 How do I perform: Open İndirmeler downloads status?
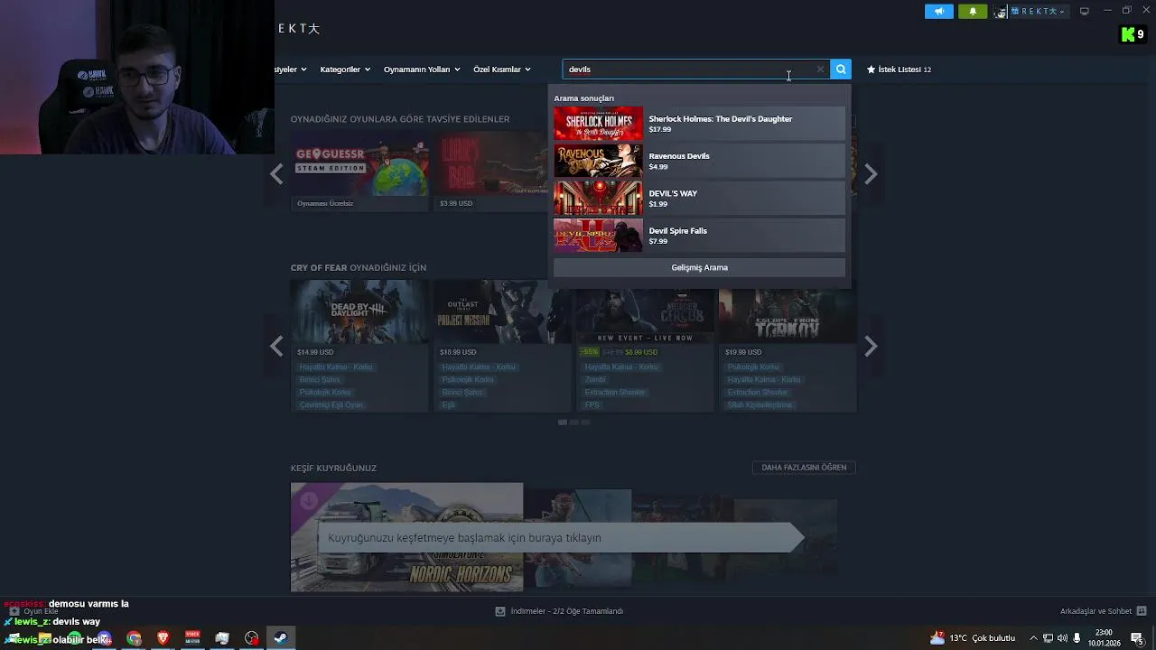[566, 611]
